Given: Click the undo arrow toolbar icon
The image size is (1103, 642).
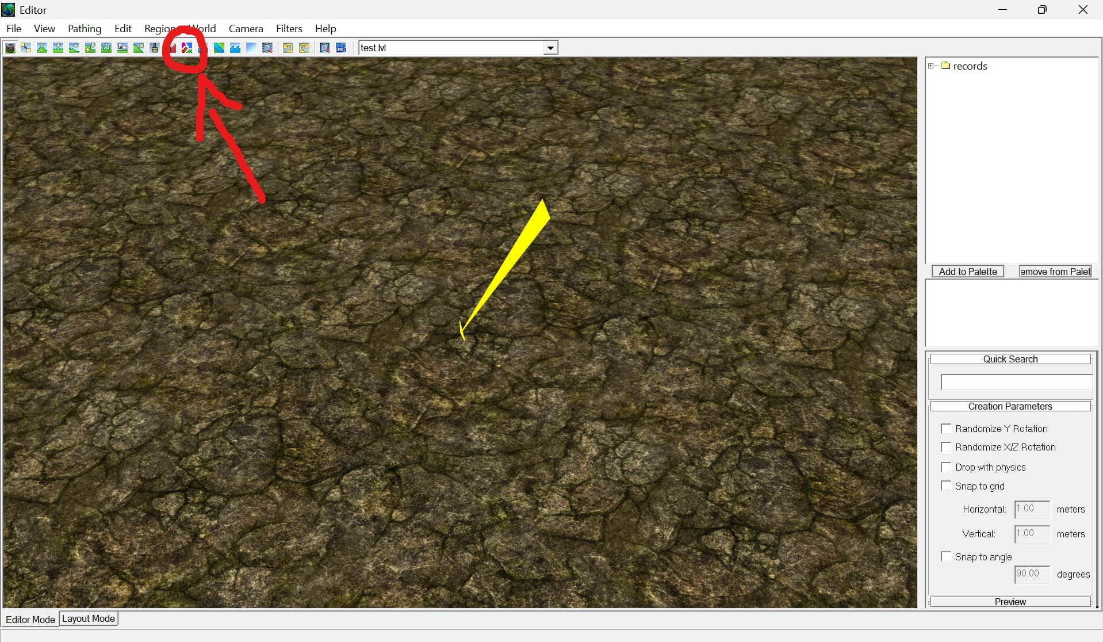Looking at the screenshot, I should tap(288, 48).
